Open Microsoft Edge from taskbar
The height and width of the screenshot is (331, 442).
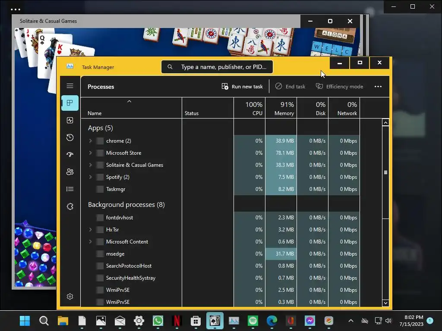[272, 321]
